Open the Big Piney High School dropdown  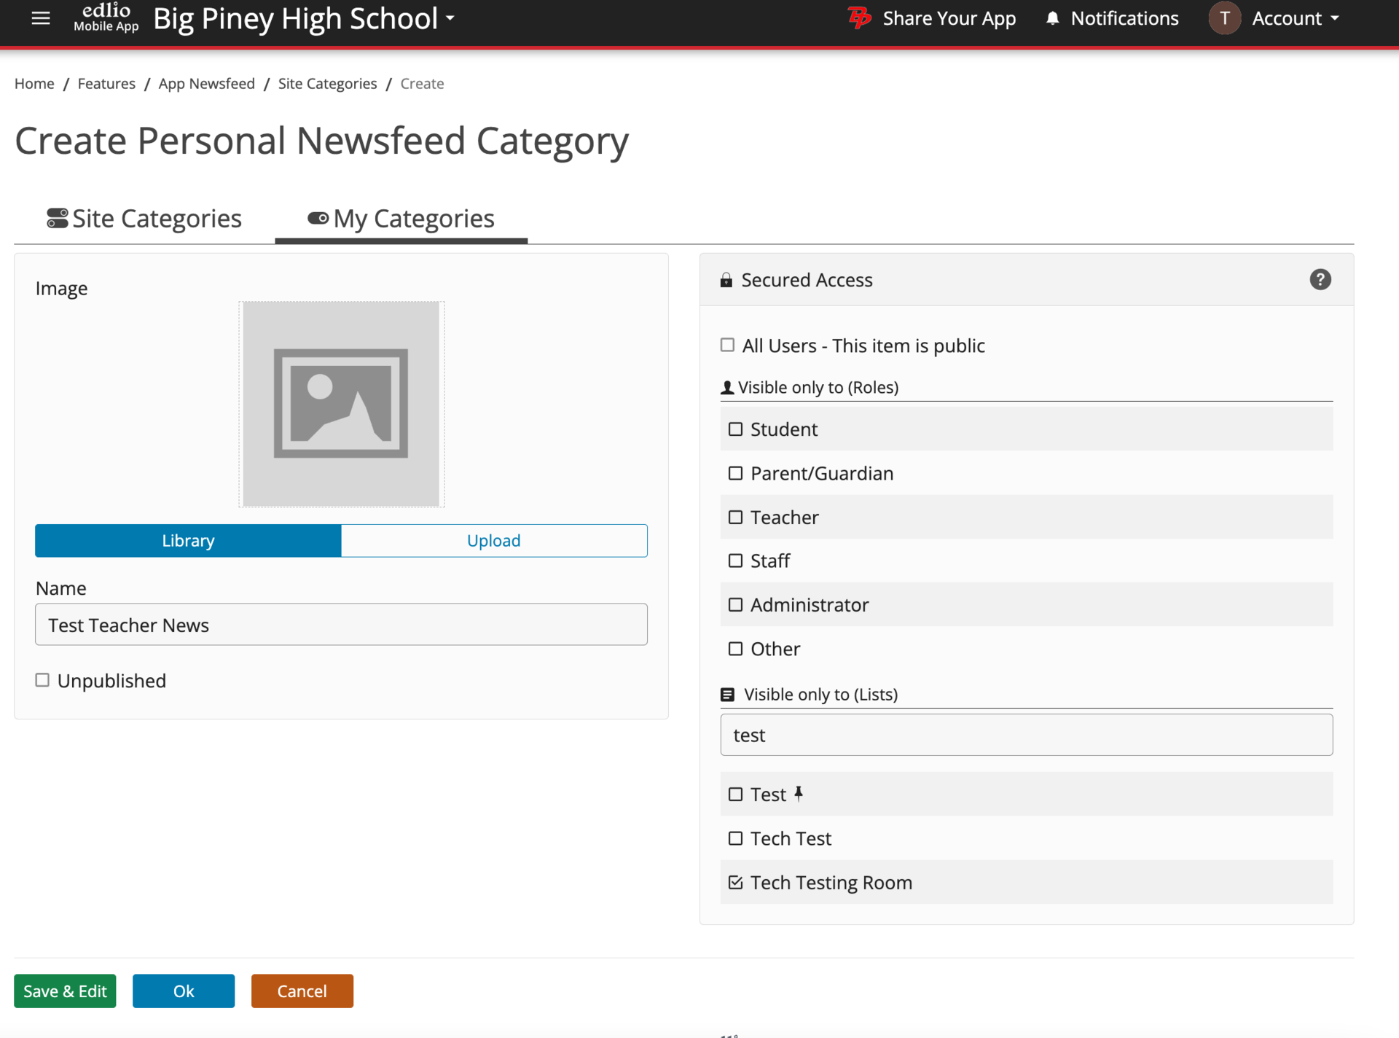coord(303,18)
